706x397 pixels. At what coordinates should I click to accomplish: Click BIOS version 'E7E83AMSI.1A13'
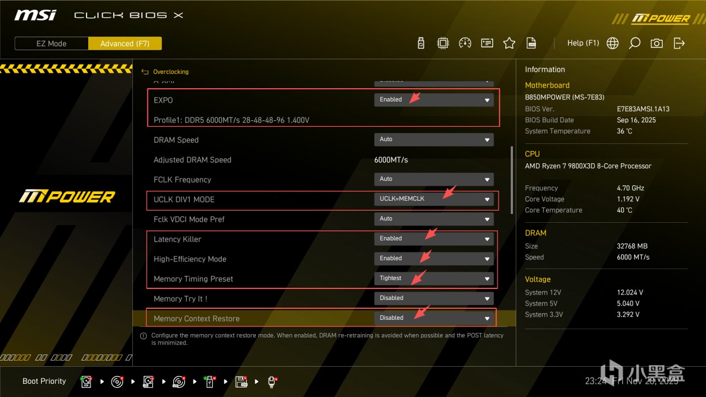click(643, 109)
